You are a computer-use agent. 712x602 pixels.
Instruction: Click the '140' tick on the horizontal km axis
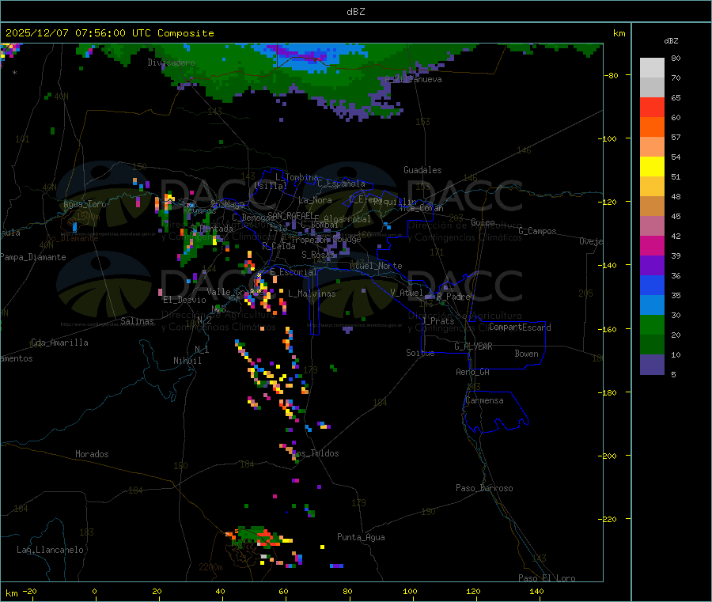(536, 592)
